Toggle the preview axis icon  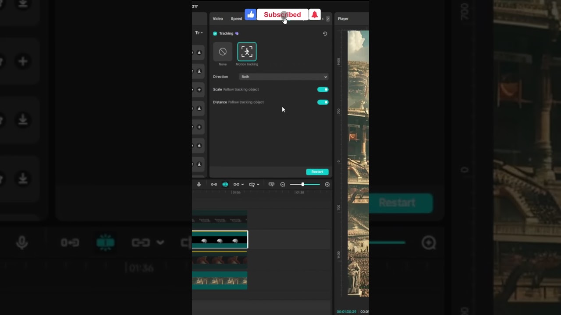(x=252, y=184)
